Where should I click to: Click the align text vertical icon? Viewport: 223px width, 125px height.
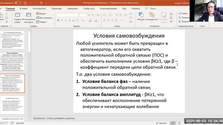[131, 18]
